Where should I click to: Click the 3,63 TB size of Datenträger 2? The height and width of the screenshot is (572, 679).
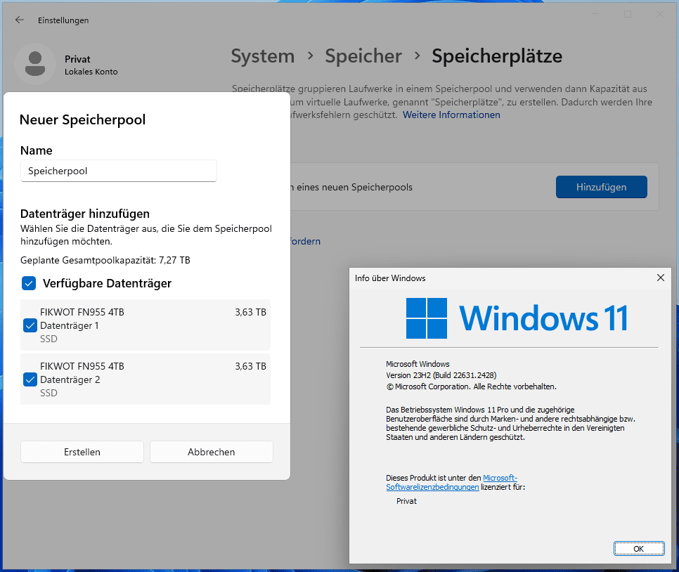point(251,366)
